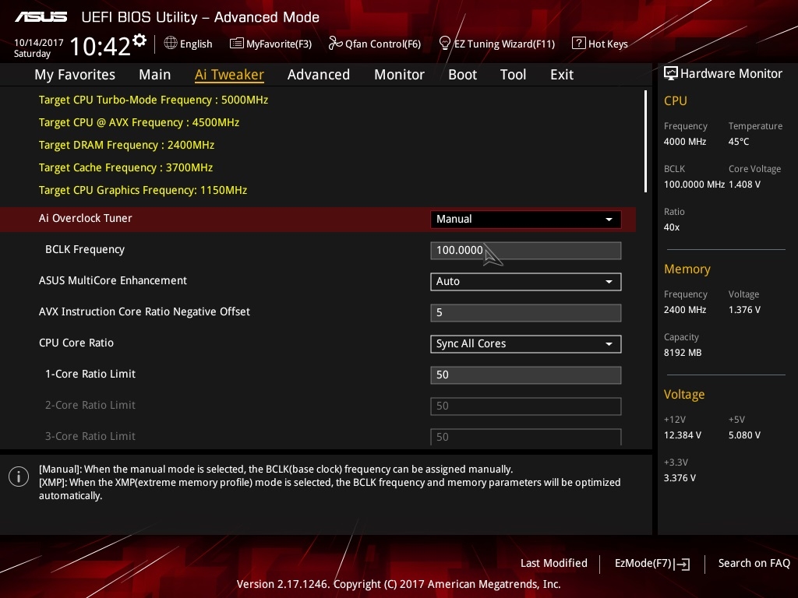Click the globe language icon
798x598 pixels.
[171, 44]
